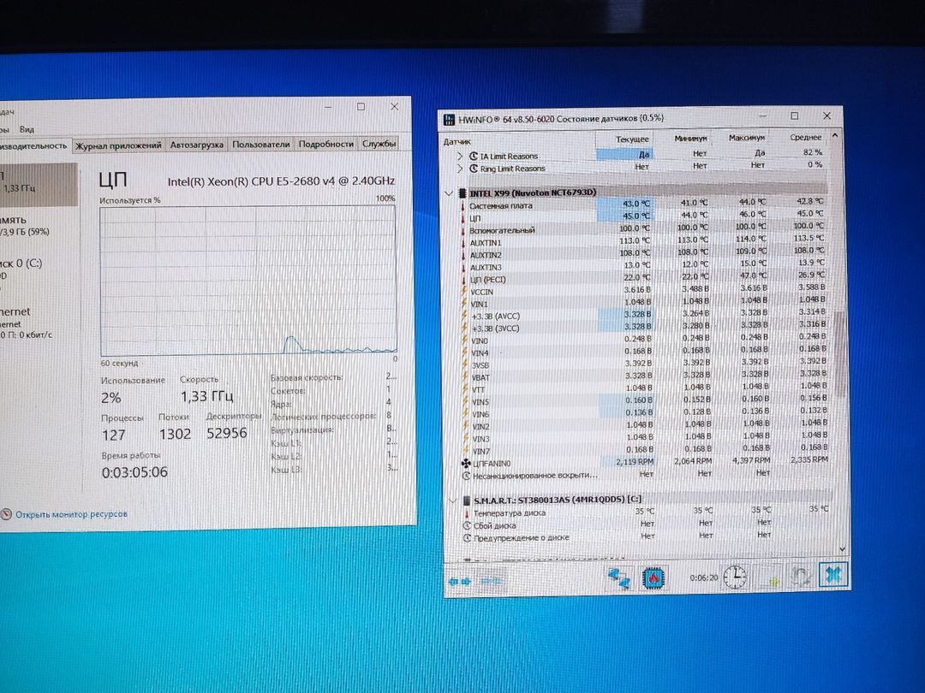925x693 pixels.
Task: Click the thermometer icon of Системная плата row
Action: (x=463, y=206)
